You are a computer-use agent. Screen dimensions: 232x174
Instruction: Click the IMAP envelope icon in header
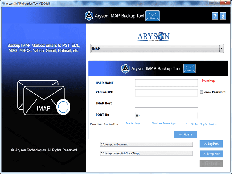click(x=153, y=16)
